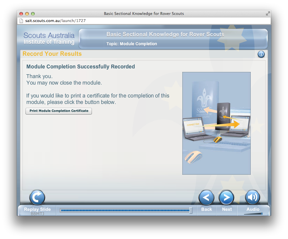Toggle the Audio speaker button

[252, 197]
